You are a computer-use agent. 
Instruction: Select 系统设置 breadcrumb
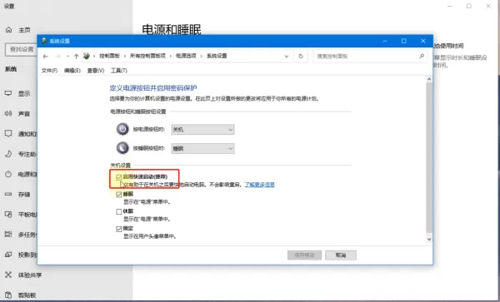point(217,56)
